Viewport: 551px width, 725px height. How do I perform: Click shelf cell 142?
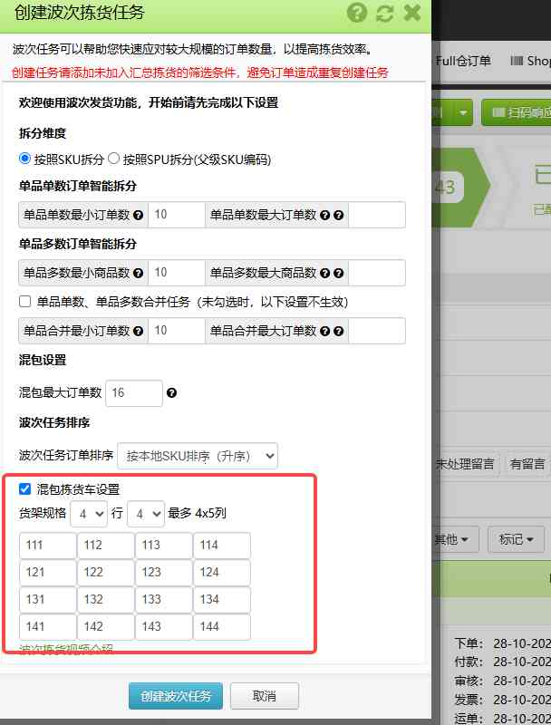(x=106, y=627)
